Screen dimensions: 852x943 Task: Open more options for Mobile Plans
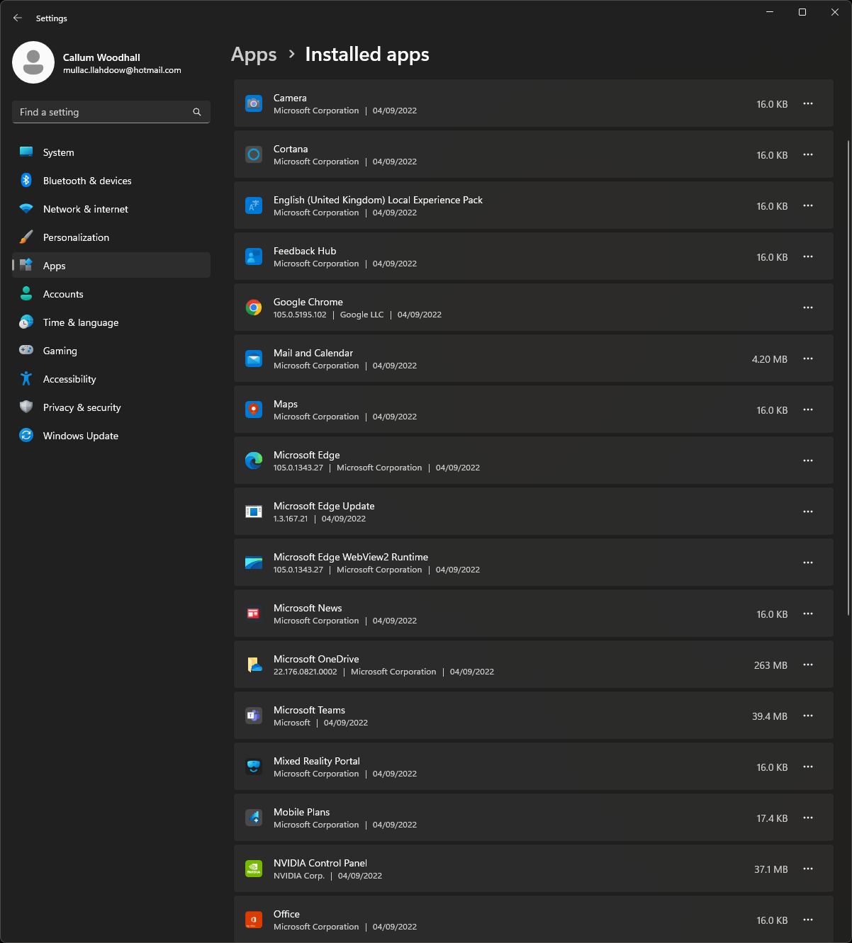(x=808, y=818)
